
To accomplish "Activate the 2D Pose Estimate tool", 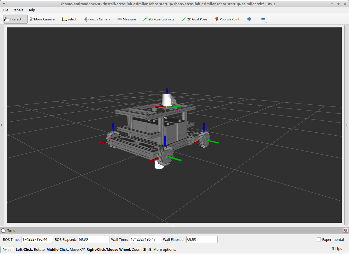I will [159, 19].
